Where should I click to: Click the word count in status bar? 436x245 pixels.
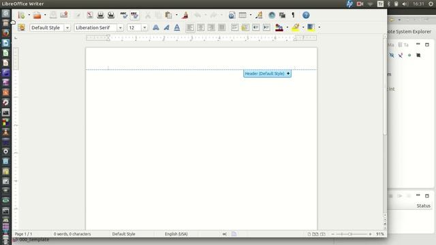pos(72,234)
